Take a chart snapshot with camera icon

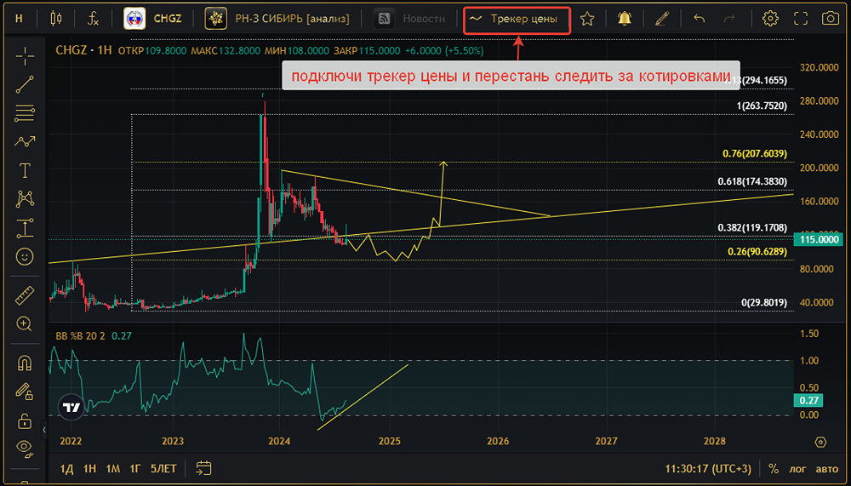[x=831, y=19]
